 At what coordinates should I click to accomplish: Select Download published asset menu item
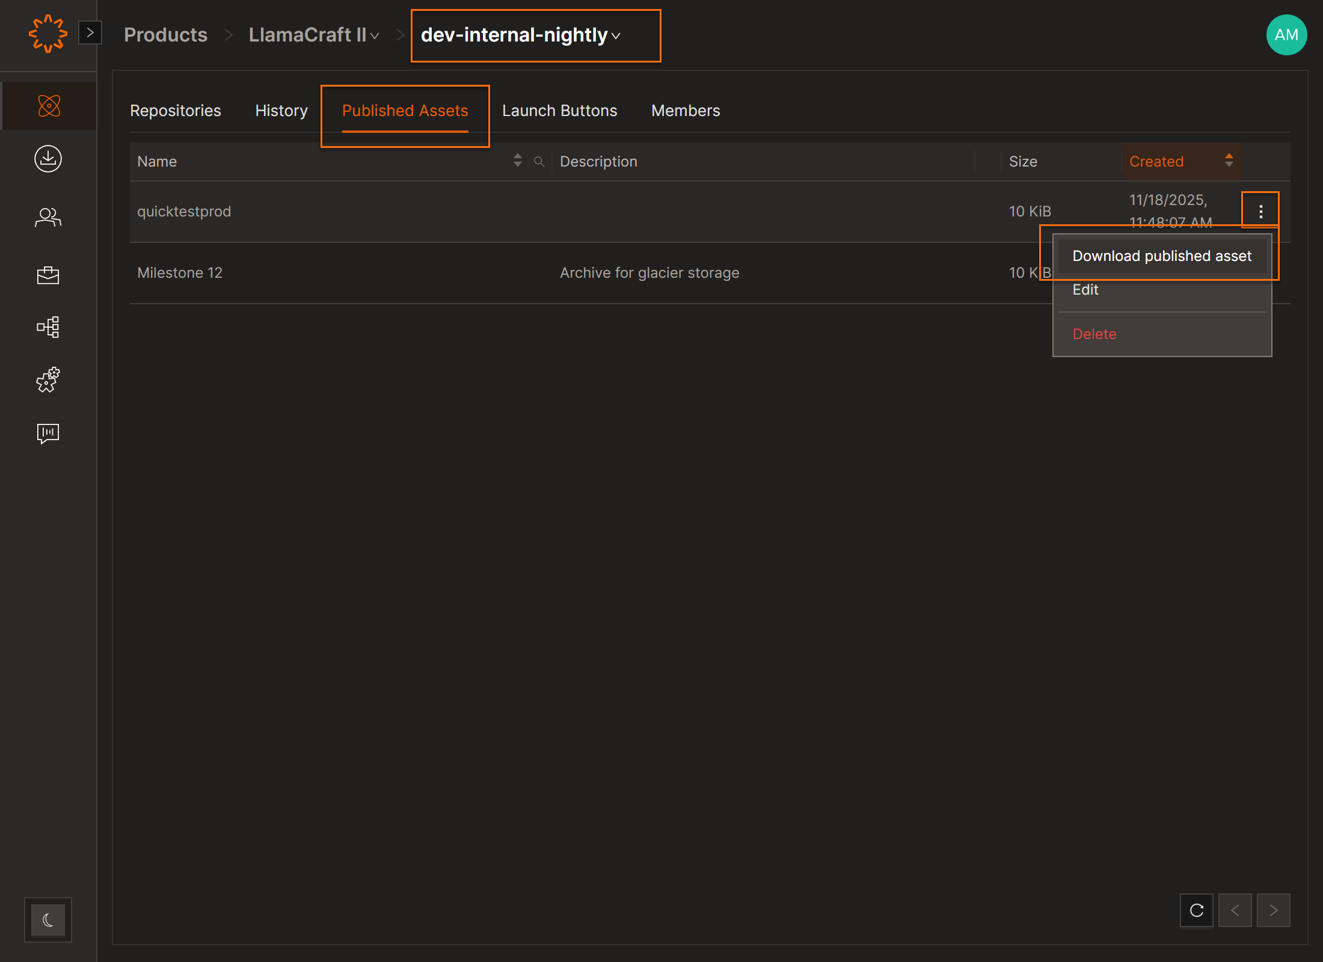(x=1161, y=256)
